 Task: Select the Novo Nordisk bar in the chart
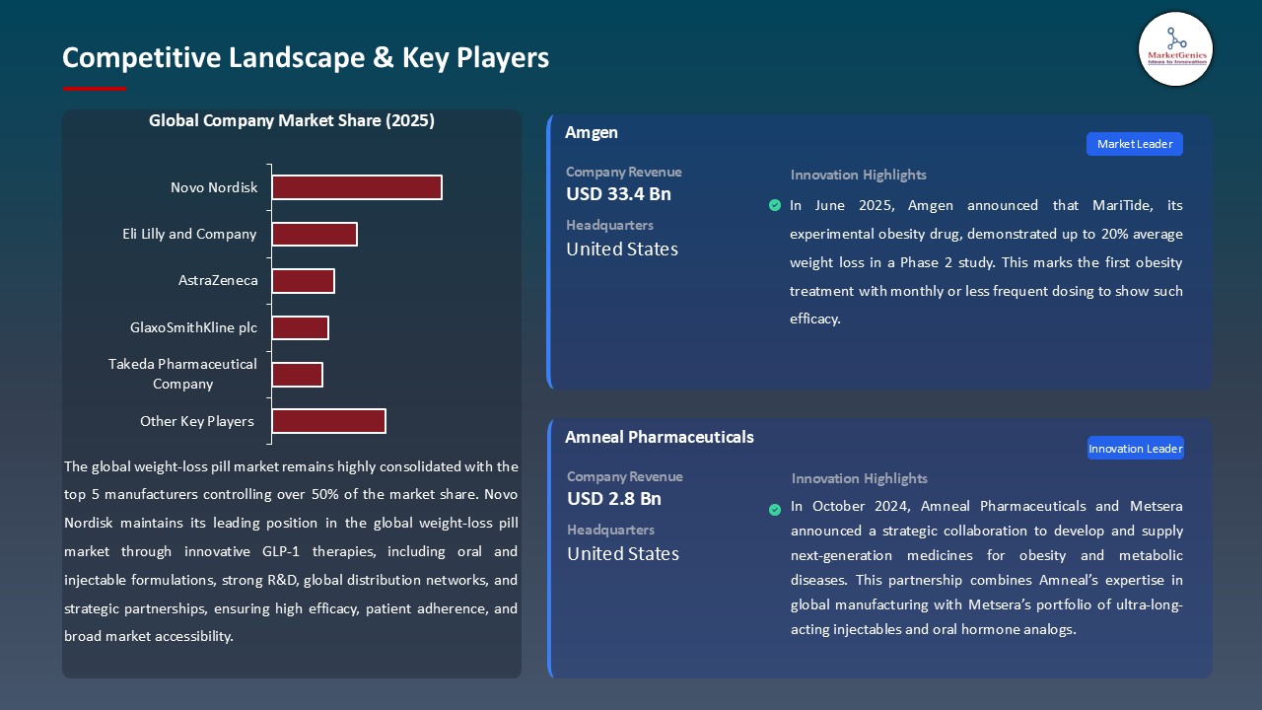357,186
